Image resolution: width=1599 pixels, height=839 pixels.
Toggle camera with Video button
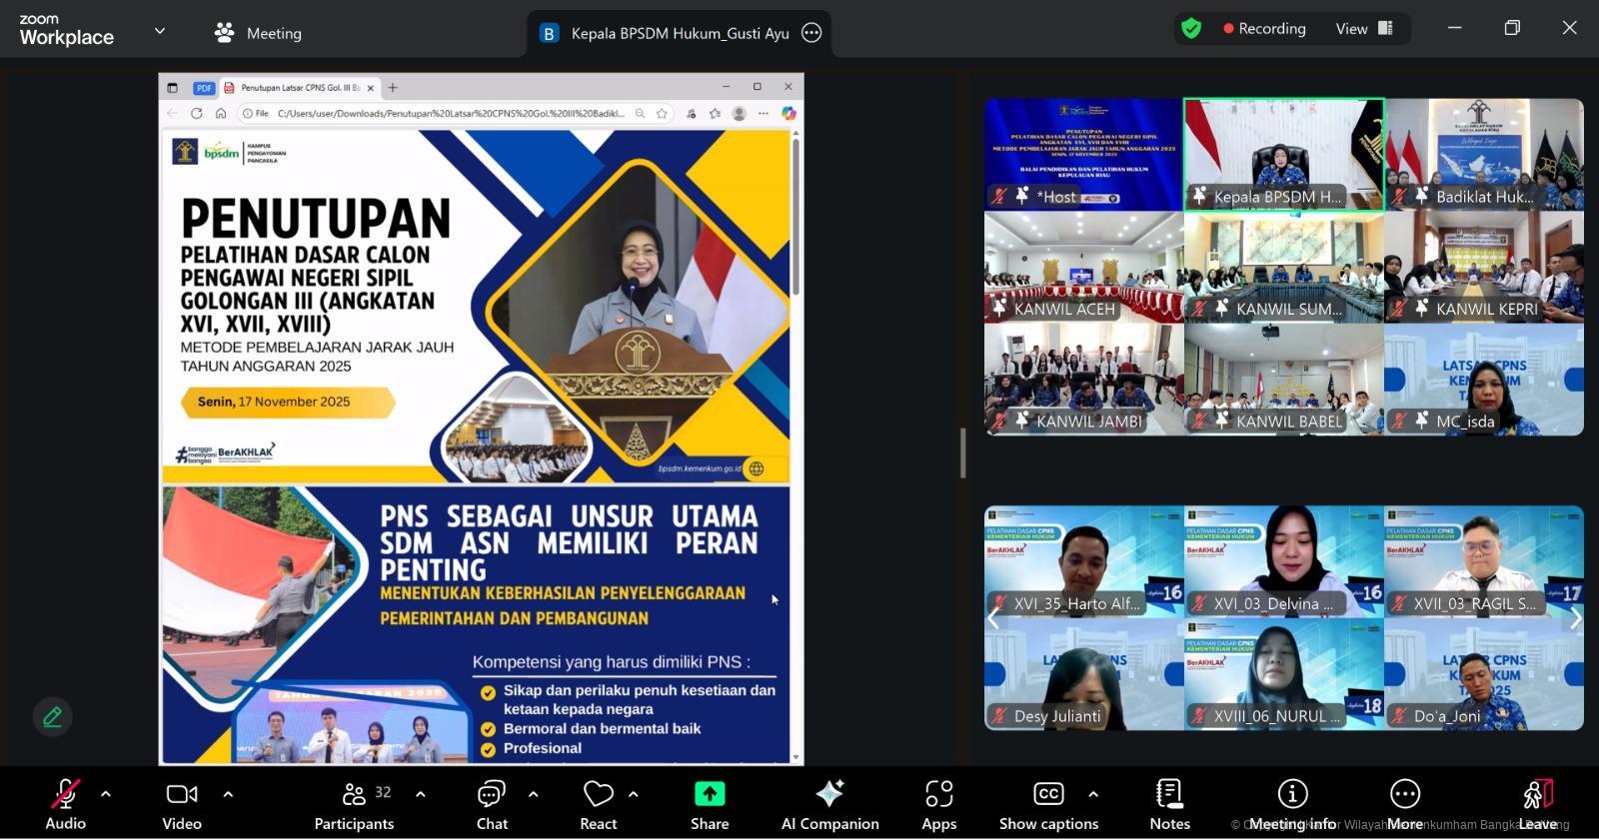coord(182,805)
